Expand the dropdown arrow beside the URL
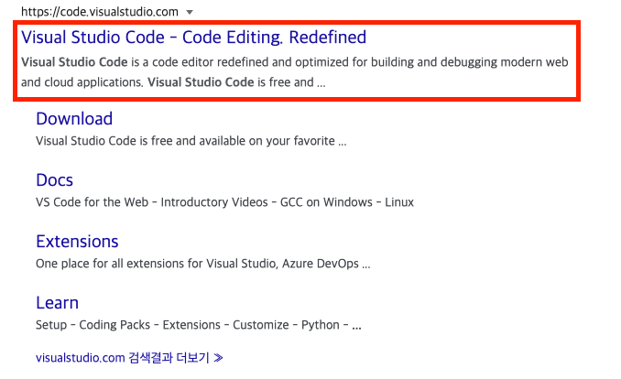This screenshot has height=379, width=621. (x=189, y=12)
